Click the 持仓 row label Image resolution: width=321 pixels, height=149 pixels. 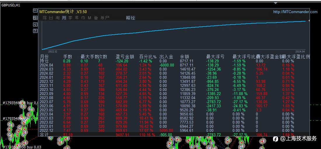44,61
